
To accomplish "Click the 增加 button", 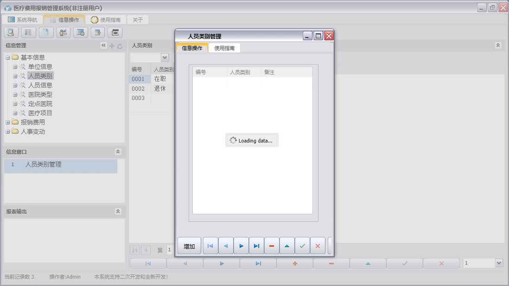I will 189,246.
